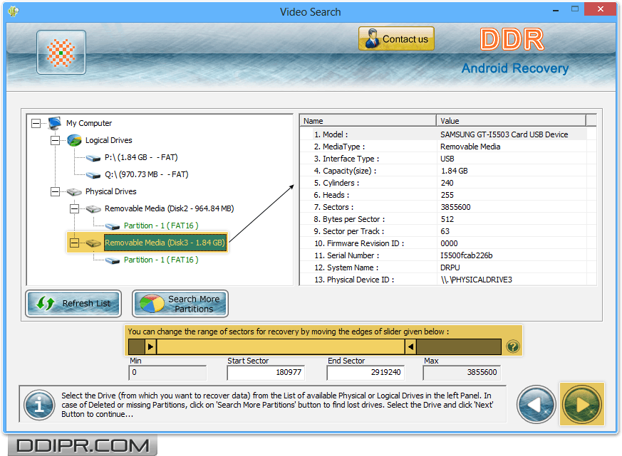Click the Name column header

click(x=368, y=121)
